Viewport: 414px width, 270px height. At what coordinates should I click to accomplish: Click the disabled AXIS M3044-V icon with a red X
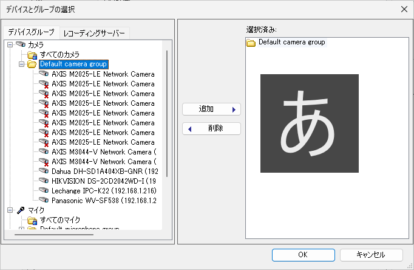44,162
